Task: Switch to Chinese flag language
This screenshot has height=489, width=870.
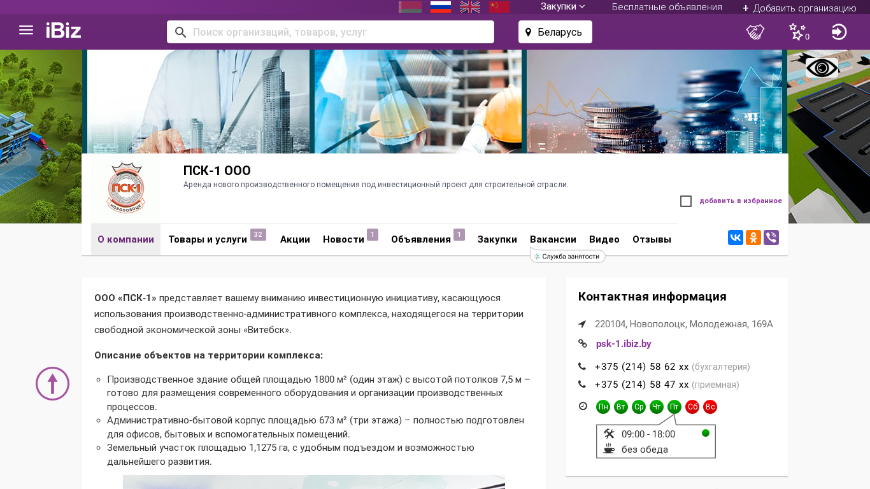Action: [x=499, y=7]
